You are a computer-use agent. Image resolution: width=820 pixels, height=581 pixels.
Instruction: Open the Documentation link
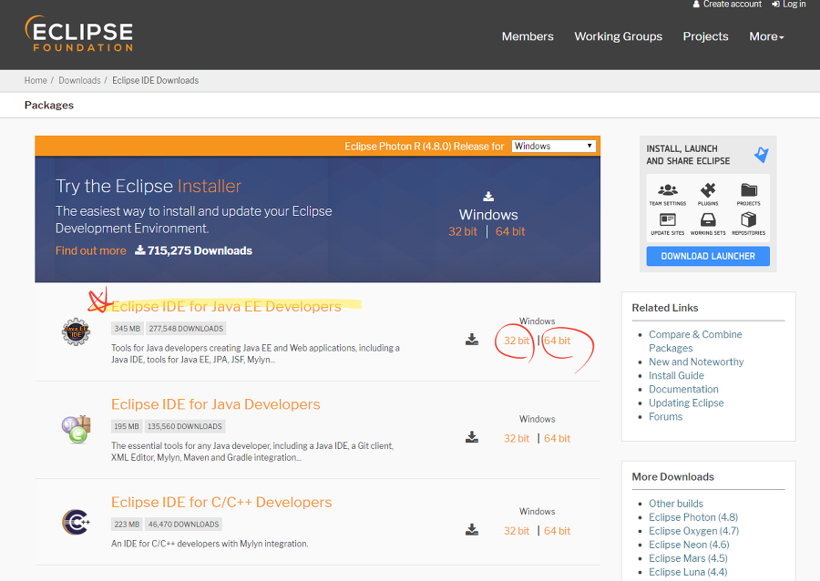coord(683,389)
